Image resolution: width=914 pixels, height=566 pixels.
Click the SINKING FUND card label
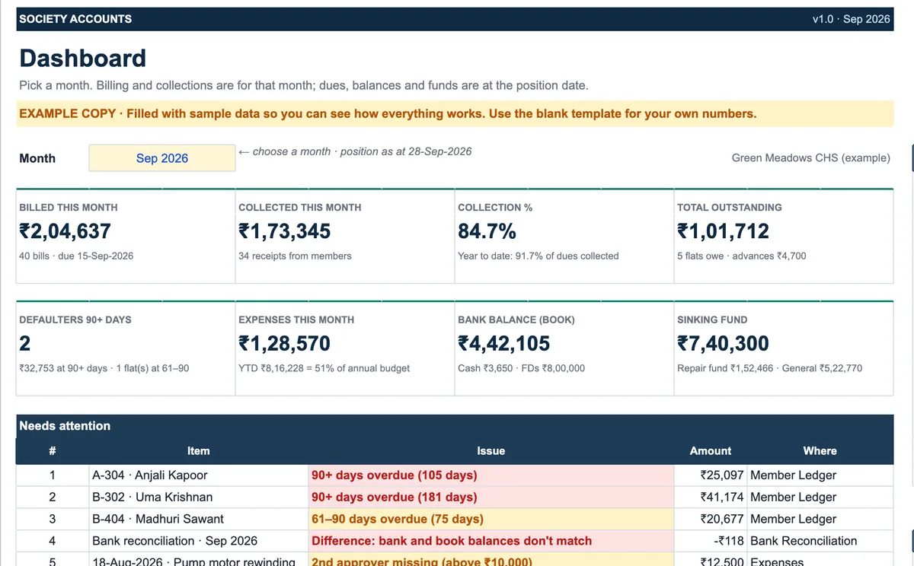tap(712, 320)
